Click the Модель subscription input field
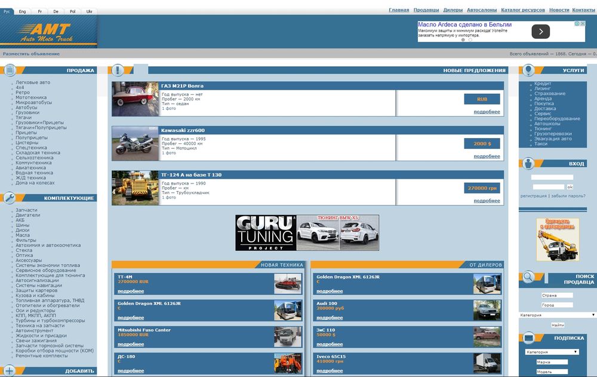 [552, 372]
